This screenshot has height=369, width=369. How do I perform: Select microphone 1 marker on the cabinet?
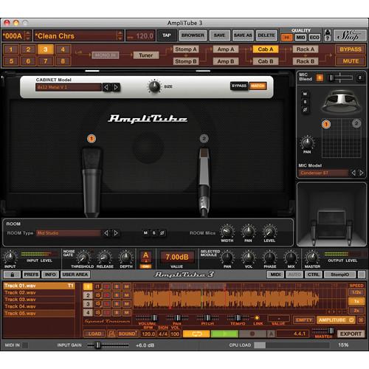pos(92,139)
